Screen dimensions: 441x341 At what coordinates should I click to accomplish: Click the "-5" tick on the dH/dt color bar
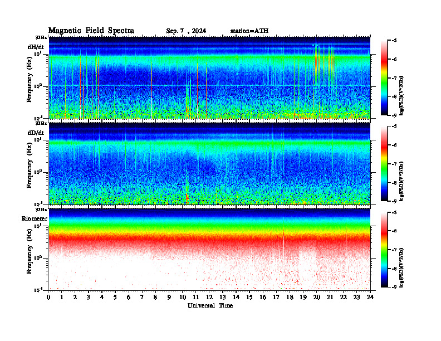pyautogui.click(x=394, y=41)
